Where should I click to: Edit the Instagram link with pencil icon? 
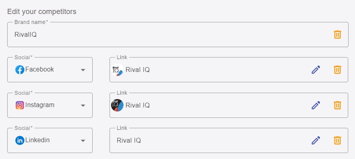click(x=316, y=105)
